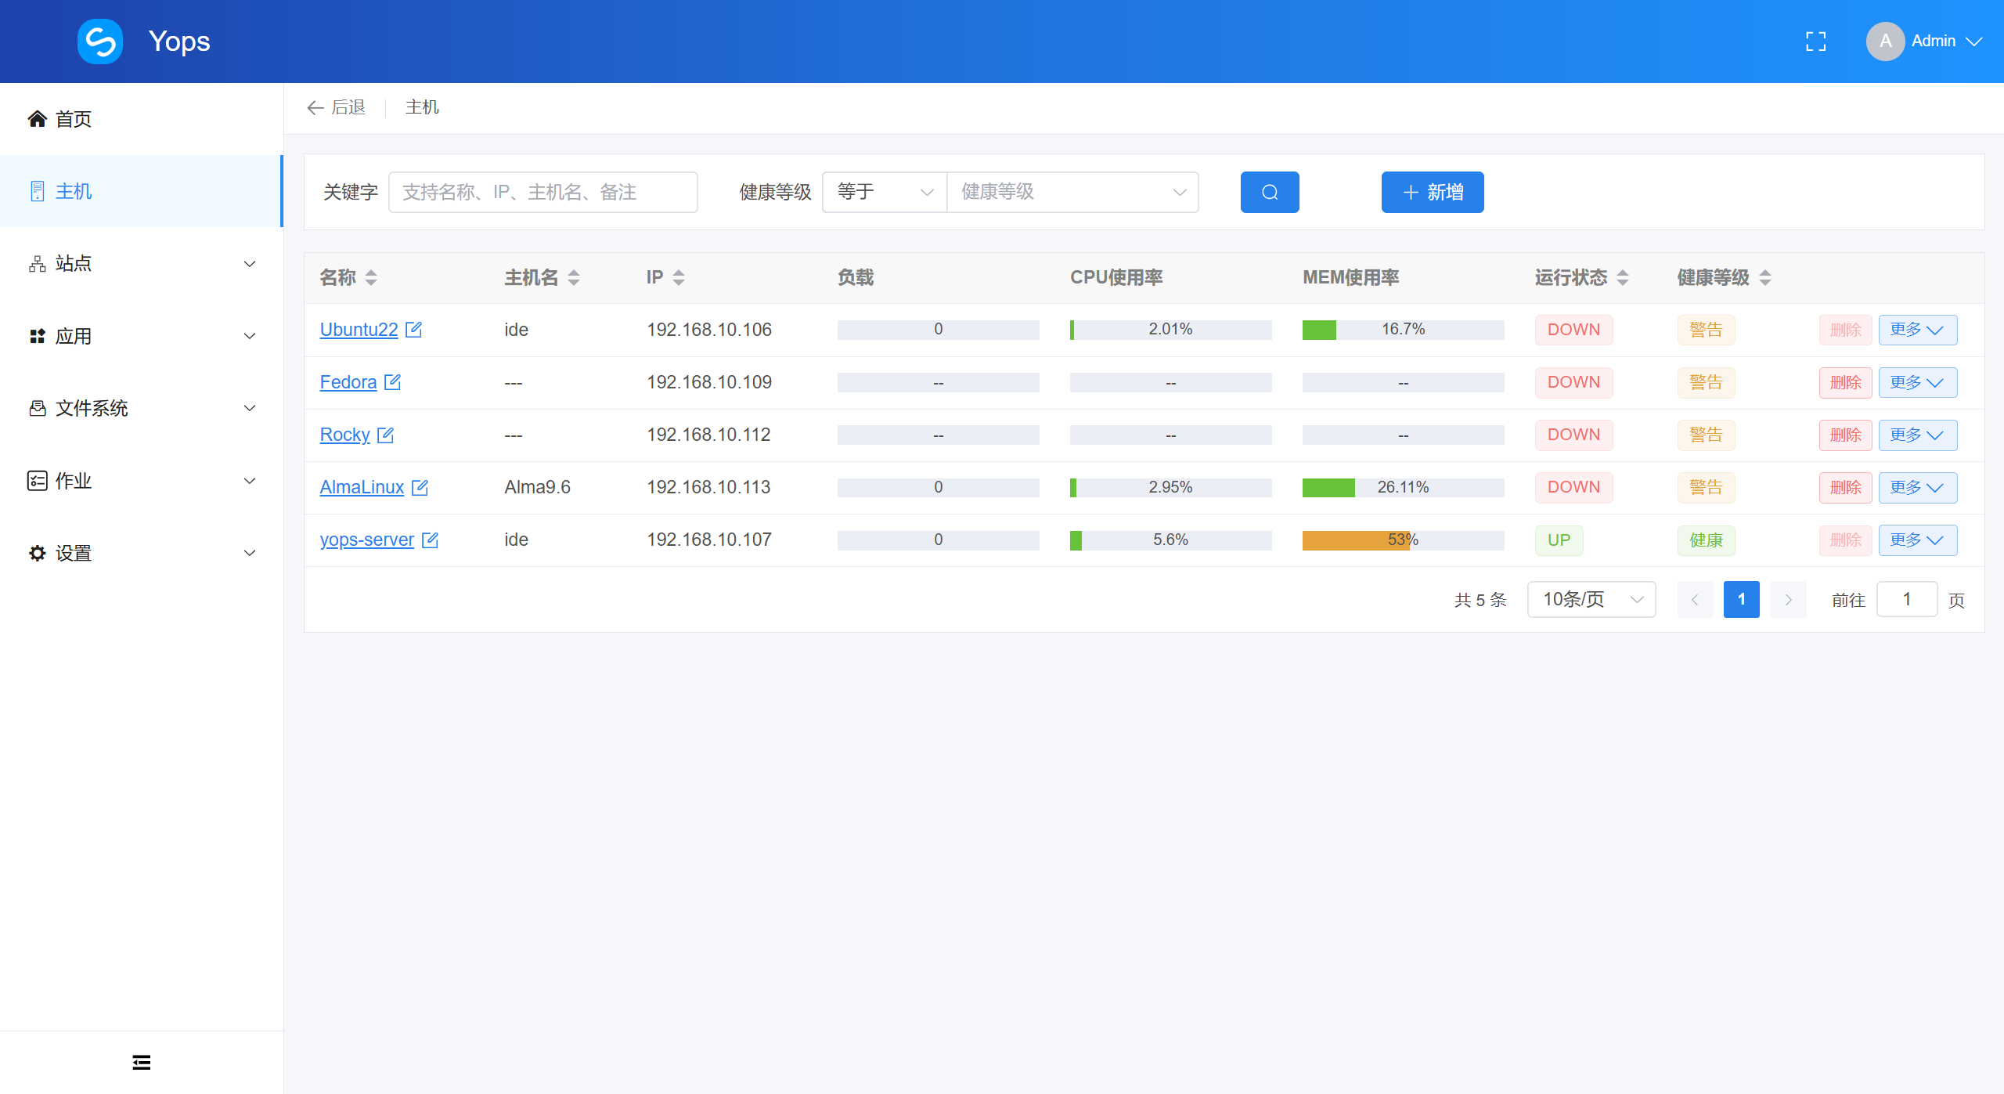Click the fullscreen icon in top bar
This screenshot has width=2004, height=1094.
[1816, 41]
